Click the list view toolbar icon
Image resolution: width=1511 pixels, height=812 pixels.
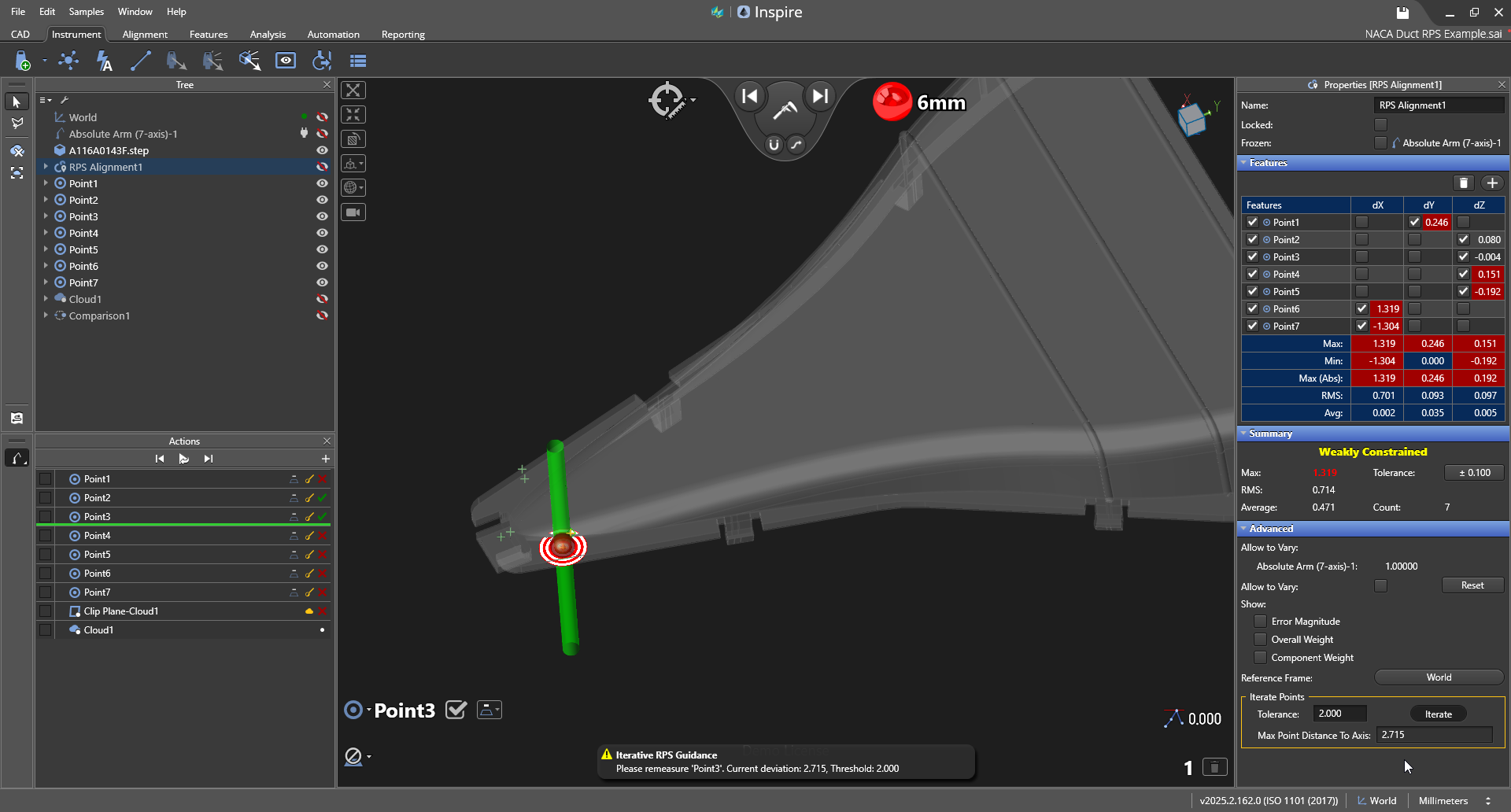(358, 61)
